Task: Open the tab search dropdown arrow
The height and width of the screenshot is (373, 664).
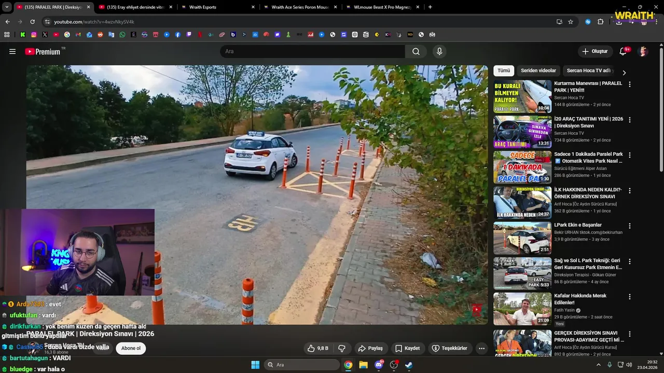Action: pyautogui.click(x=7, y=7)
